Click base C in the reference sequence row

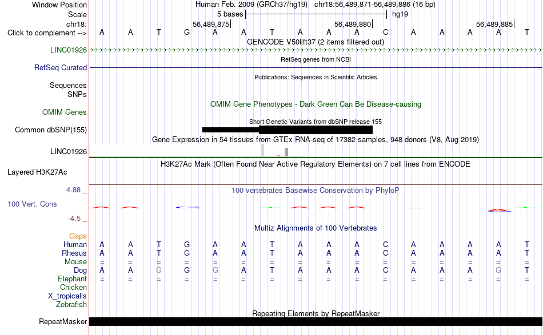pyautogui.click(x=385, y=32)
